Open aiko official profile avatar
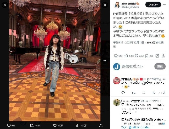The width and height of the screenshot is (169, 129). (x=117, y=5)
